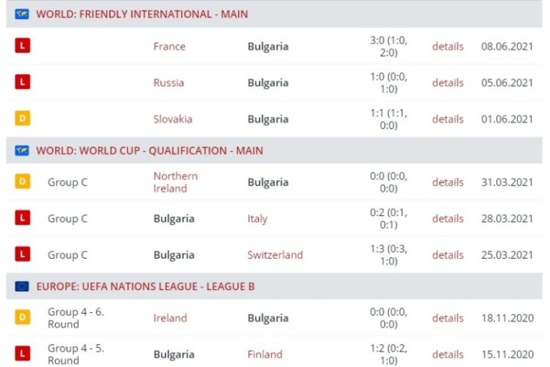Open details for France vs Bulgaria

click(448, 46)
